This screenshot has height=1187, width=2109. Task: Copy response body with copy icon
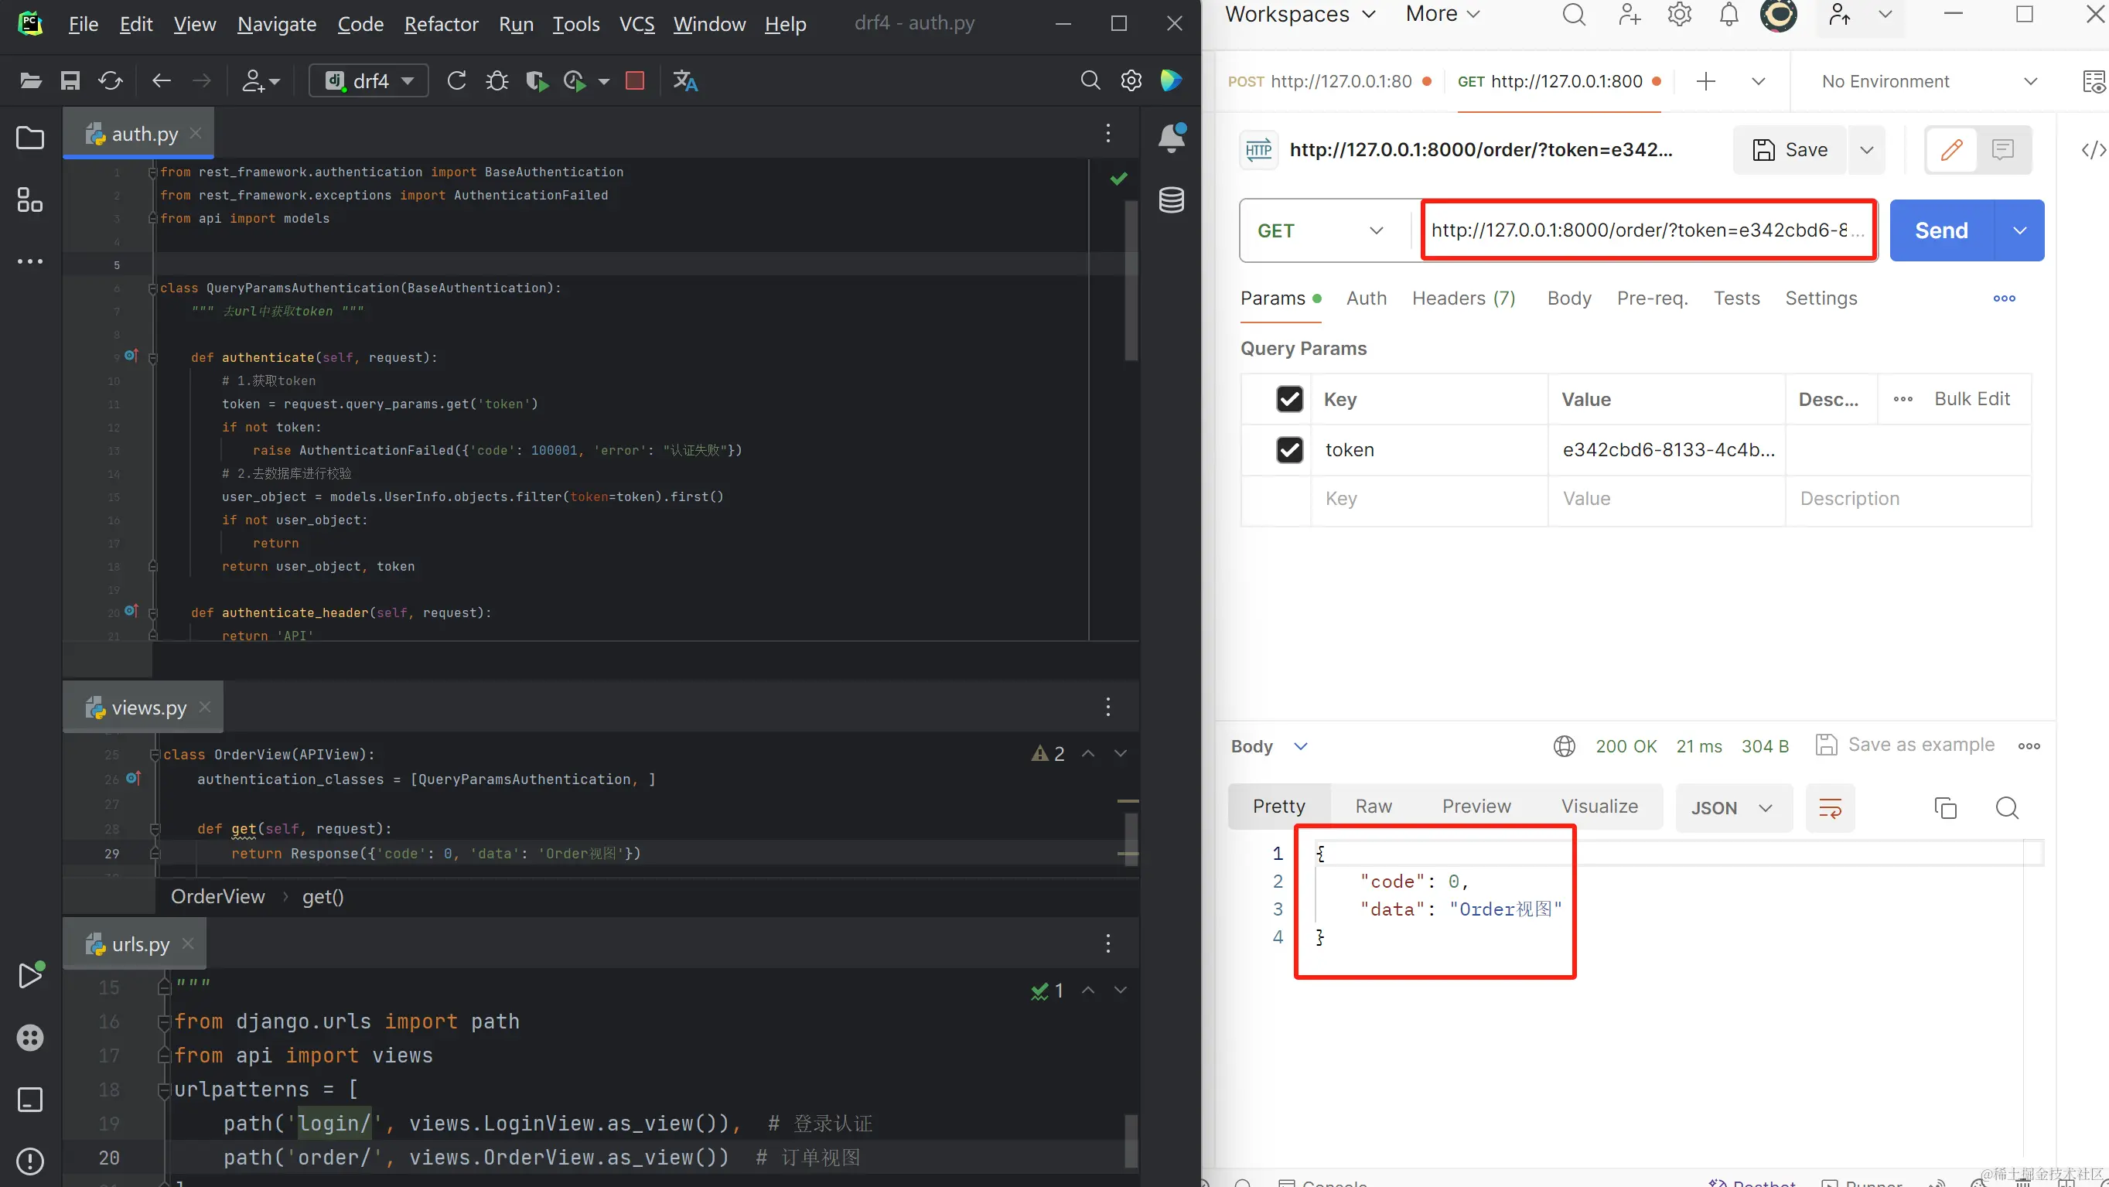[1945, 808]
